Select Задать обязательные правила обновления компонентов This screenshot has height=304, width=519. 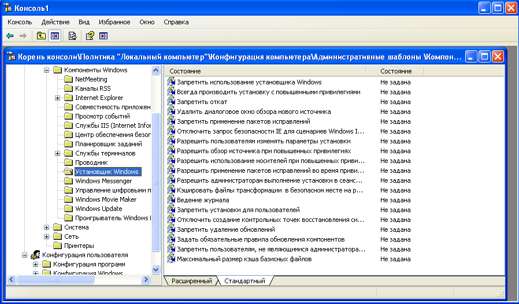tap(261, 239)
